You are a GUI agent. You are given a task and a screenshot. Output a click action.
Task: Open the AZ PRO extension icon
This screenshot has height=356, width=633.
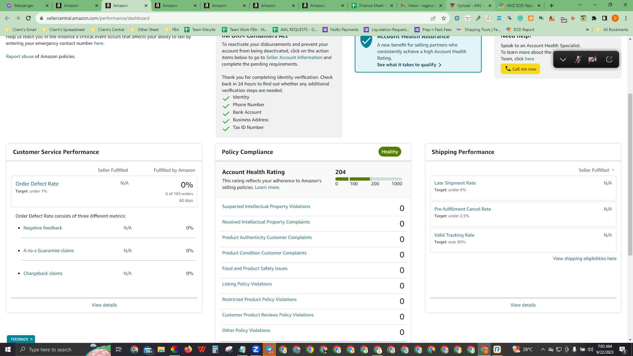pyautogui.click(x=552, y=18)
